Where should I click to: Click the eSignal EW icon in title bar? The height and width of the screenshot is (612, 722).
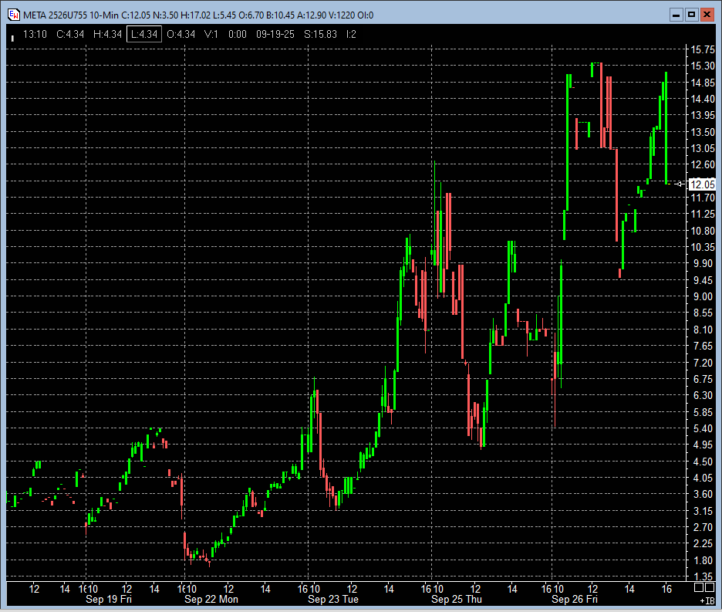click(13, 14)
